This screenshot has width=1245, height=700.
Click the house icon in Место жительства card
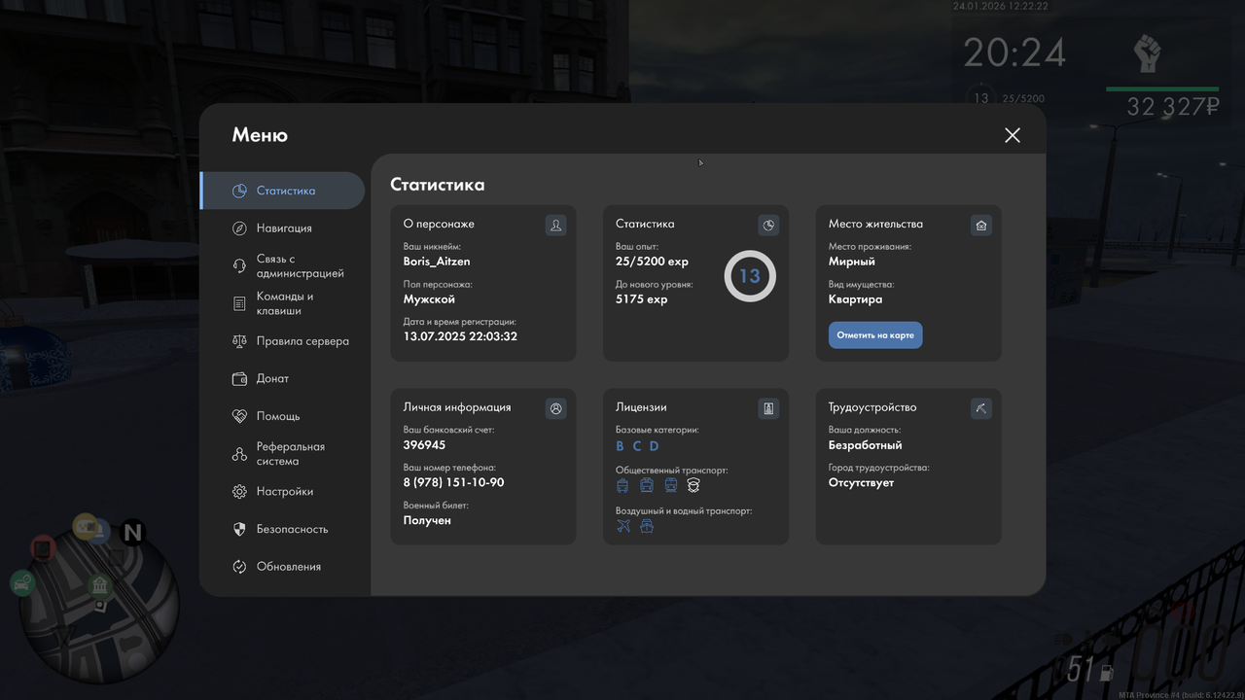pos(981,226)
